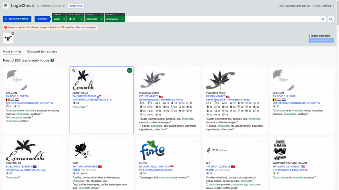This screenshot has height=190, width=339.
Task: Magnify the ESMERALDA PA DIGERPI logo
Action: tap(74, 71)
